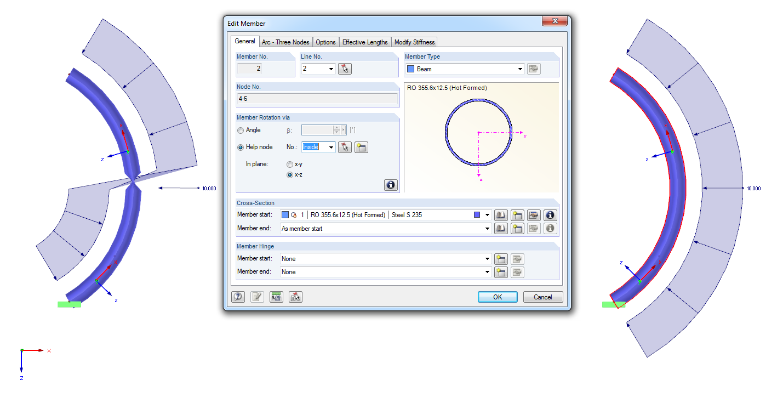Create new cross-section for Member end

(x=517, y=229)
